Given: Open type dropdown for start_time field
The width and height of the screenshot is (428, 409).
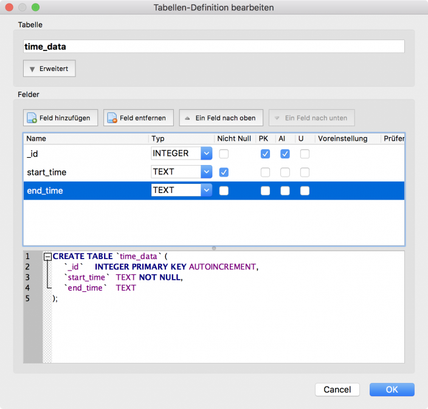Looking at the screenshot, I should point(206,172).
